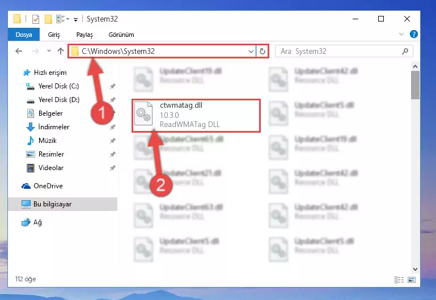Switch to the Giriş ribbon tab

coord(54,35)
